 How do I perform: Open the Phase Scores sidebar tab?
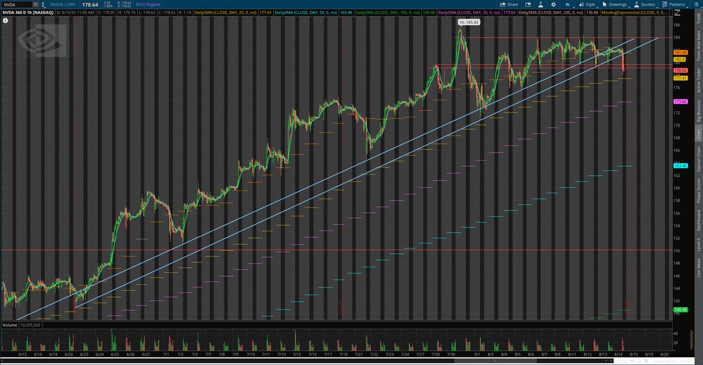click(x=698, y=191)
